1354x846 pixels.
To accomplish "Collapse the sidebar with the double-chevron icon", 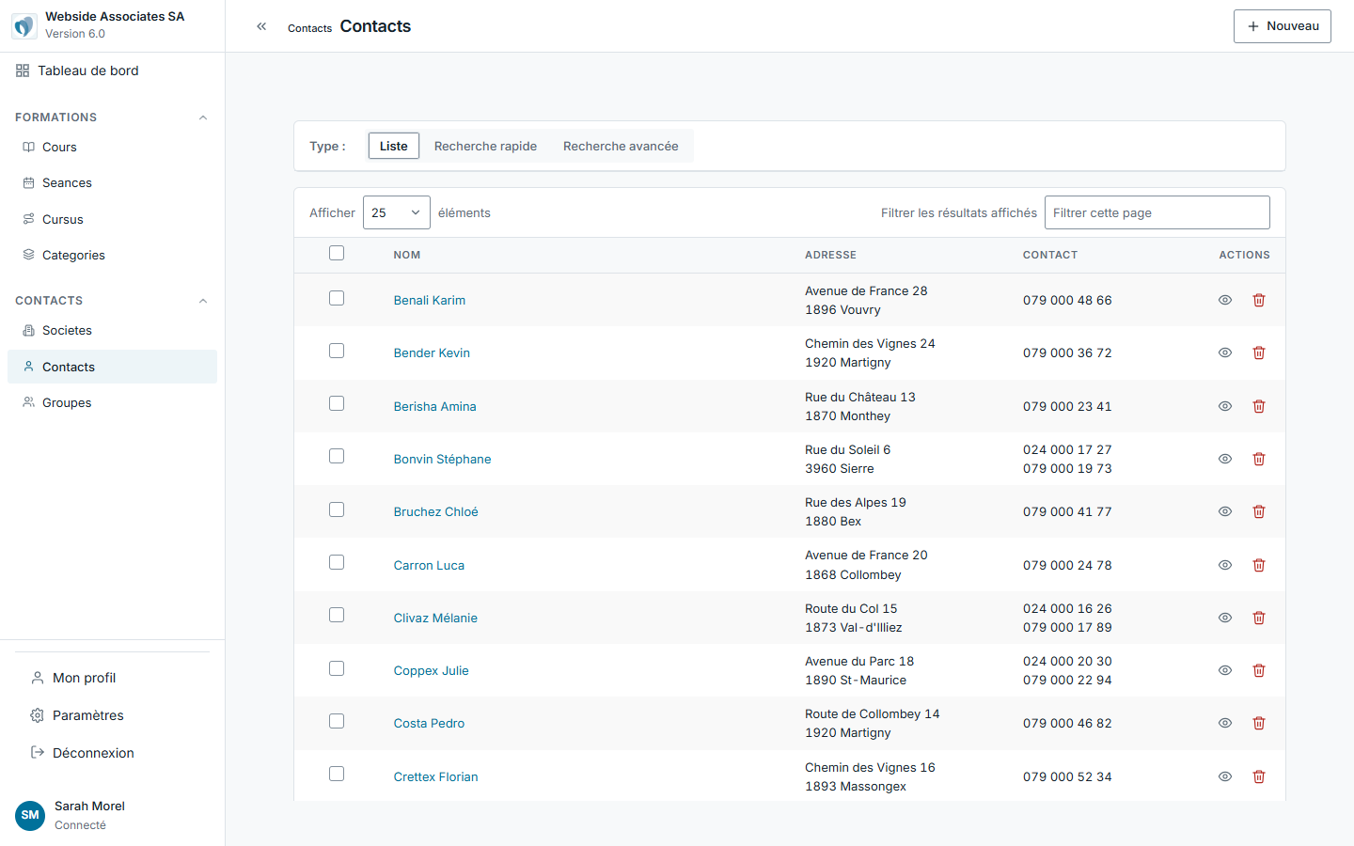I will click(261, 26).
